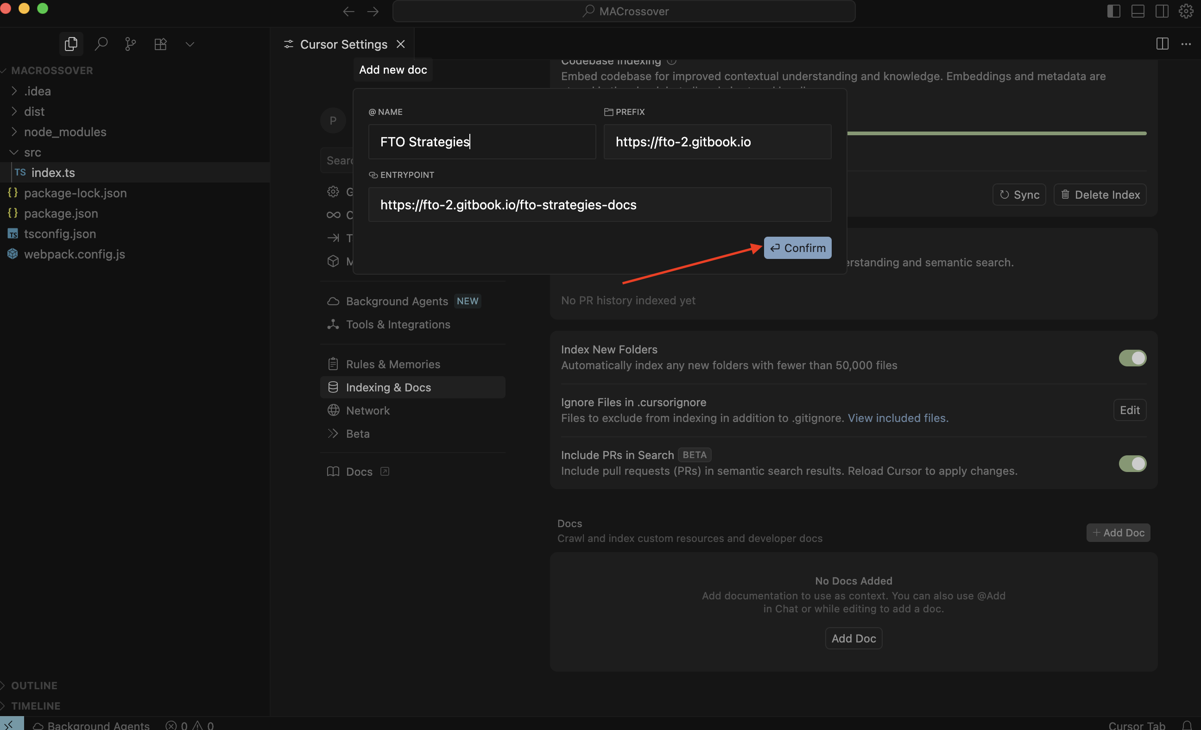
Task: Click the notifications bell icon
Action: 1187,725
